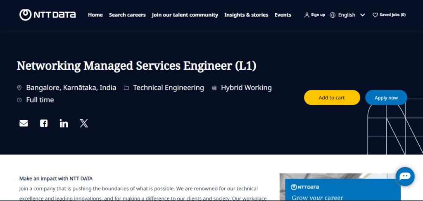
Task: Click the Full time clock icon
Action: 19,100
